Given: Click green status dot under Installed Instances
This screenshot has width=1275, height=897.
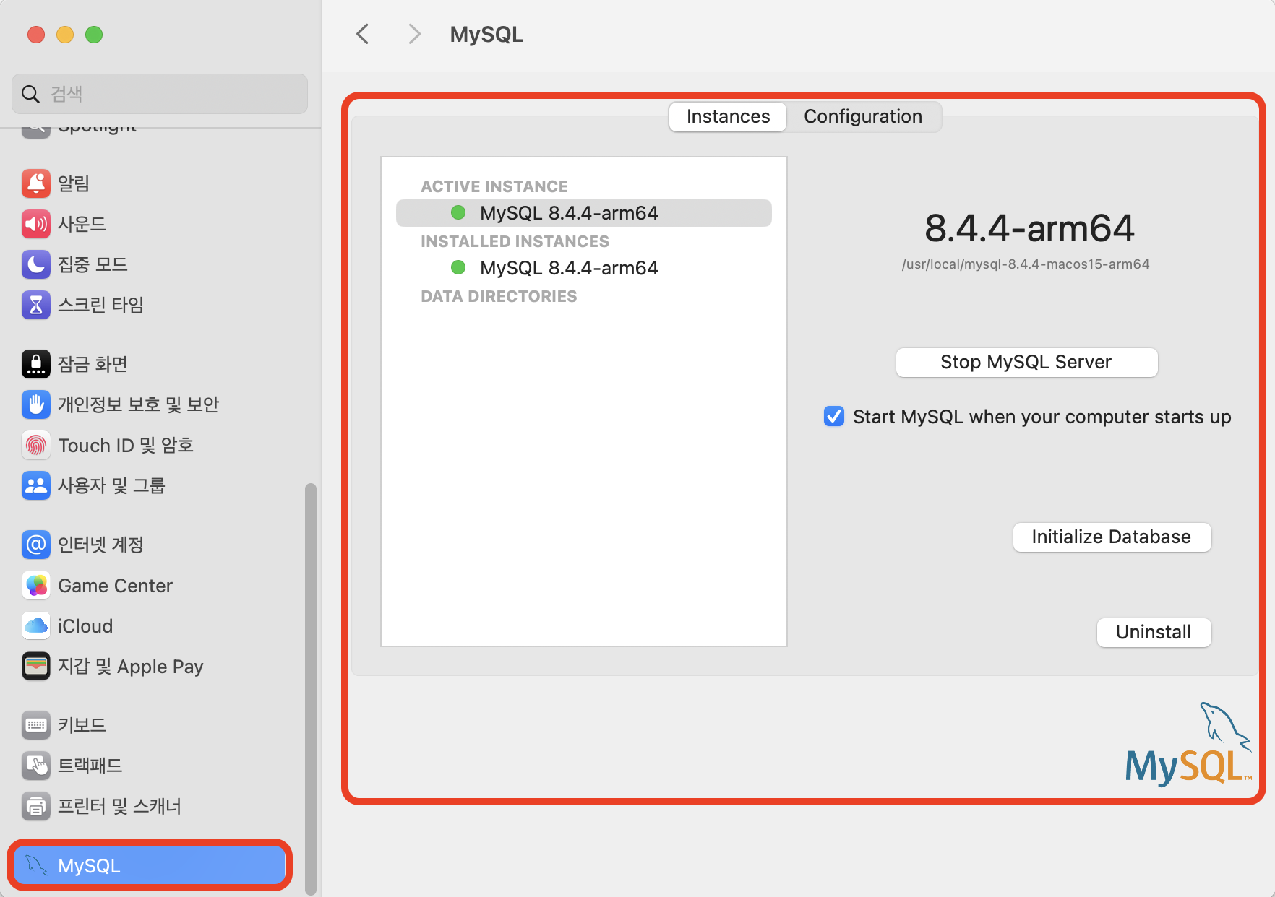Looking at the screenshot, I should pos(458,267).
